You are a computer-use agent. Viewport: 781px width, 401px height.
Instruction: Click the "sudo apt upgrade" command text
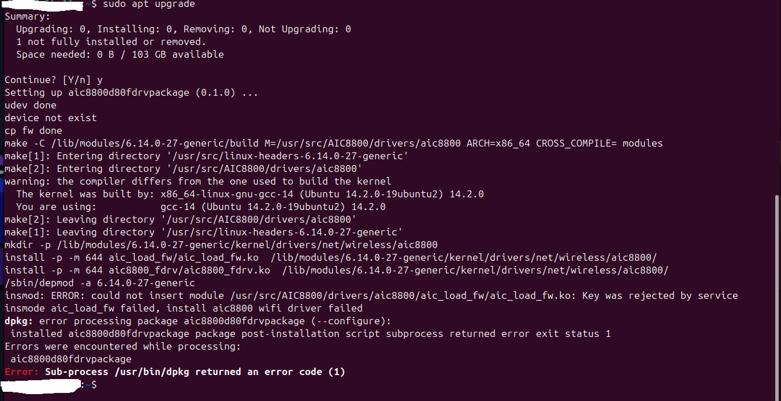pyautogui.click(x=149, y=4)
